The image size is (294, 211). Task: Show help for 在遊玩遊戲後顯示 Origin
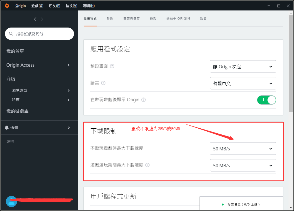click(144, 100)
